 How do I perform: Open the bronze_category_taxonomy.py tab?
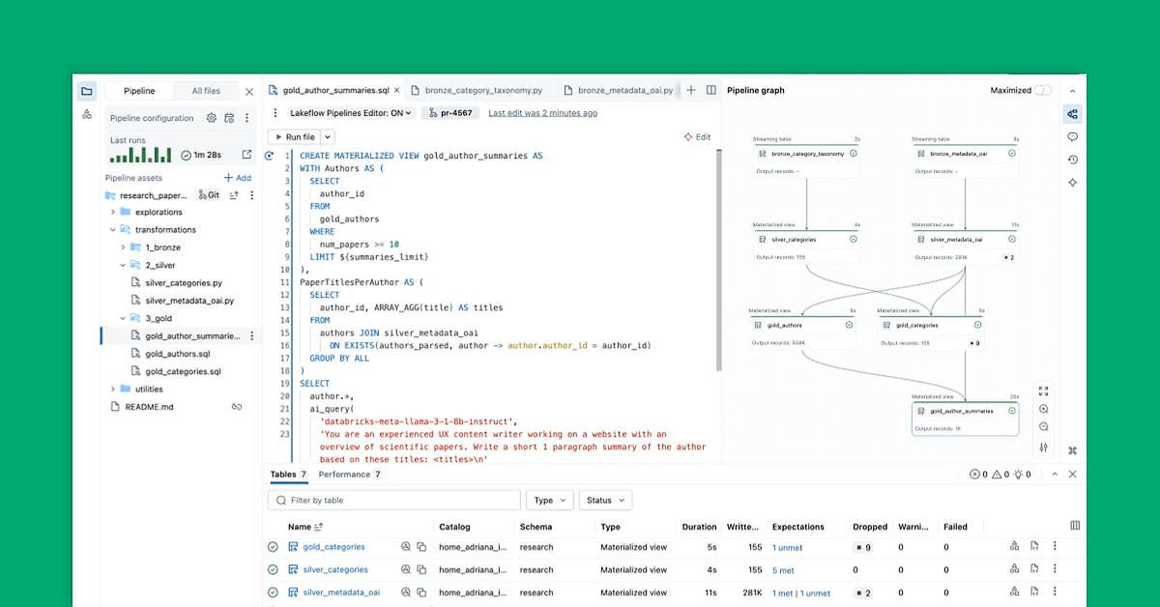coord(478,90)
